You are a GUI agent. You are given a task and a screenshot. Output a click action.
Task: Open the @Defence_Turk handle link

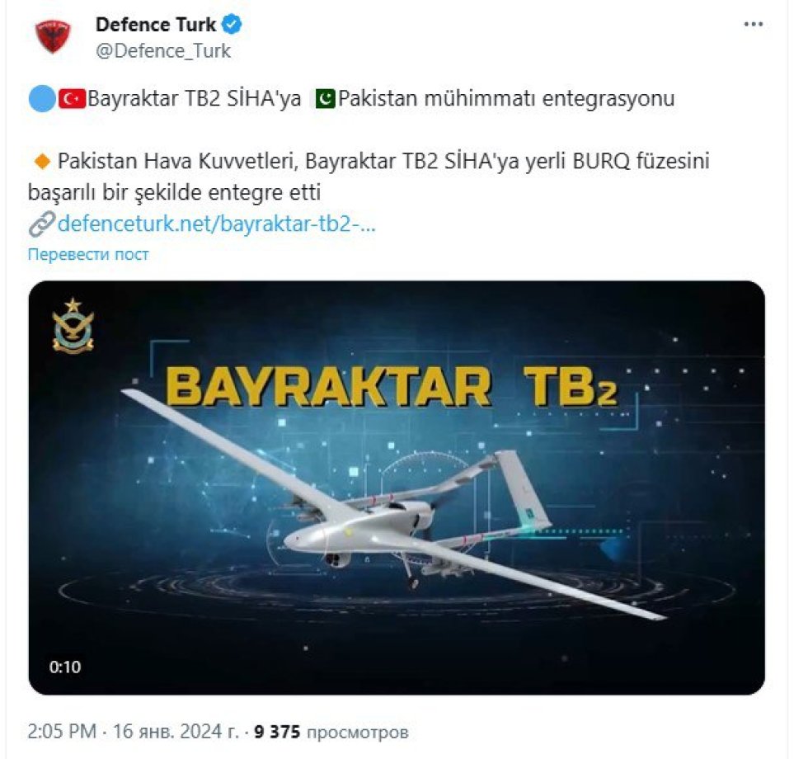(163, 50)
